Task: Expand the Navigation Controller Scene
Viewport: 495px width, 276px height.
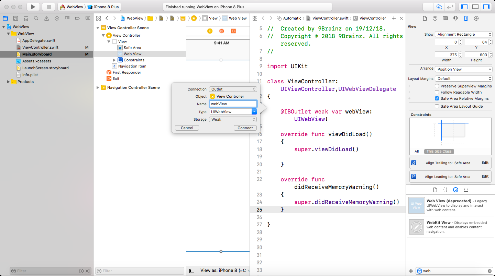Action: tap(98, 88)
